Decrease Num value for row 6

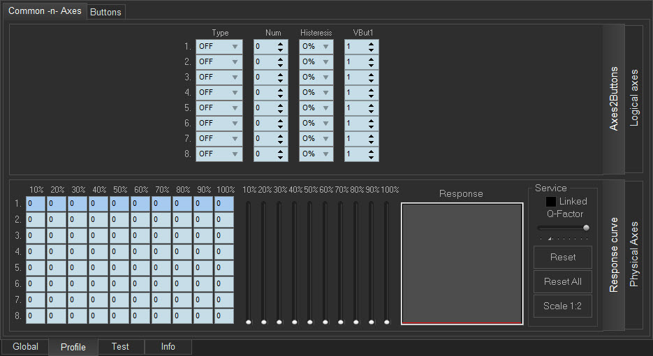[x=280, y=126]
